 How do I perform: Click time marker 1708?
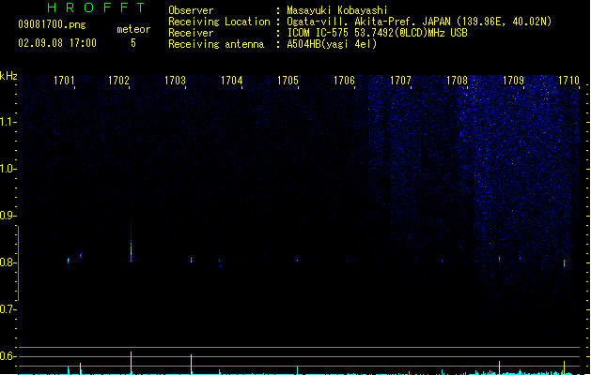click(x=457, y=81)
